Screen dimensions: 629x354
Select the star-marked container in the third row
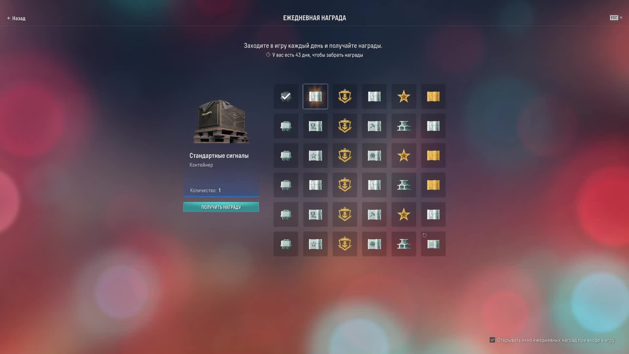pyautogui.click(x=315, y=155)
